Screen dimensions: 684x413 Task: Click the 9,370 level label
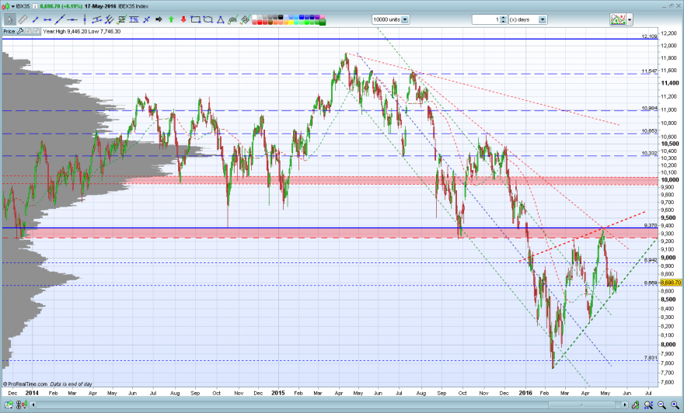651,225
